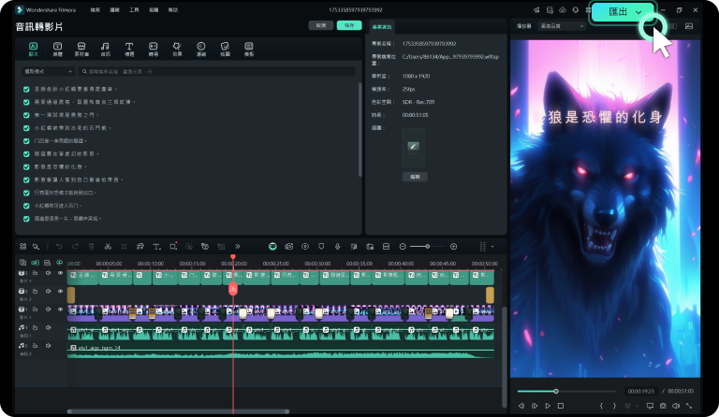
Task: Click the timeline crop tool icon
Action: 124,247
